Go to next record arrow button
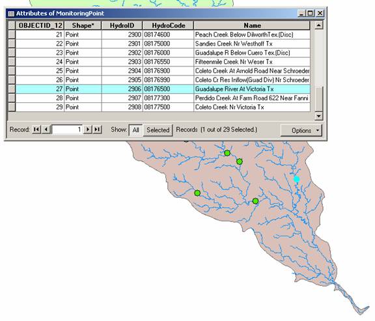 pos(87,130)
